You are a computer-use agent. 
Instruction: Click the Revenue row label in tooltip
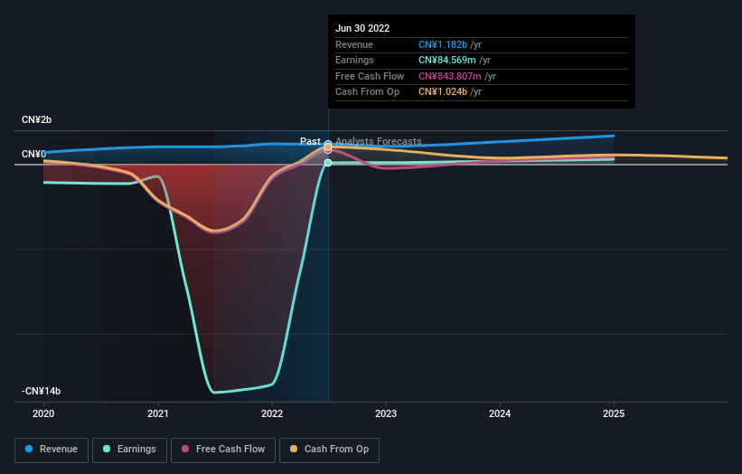(354, 44)
